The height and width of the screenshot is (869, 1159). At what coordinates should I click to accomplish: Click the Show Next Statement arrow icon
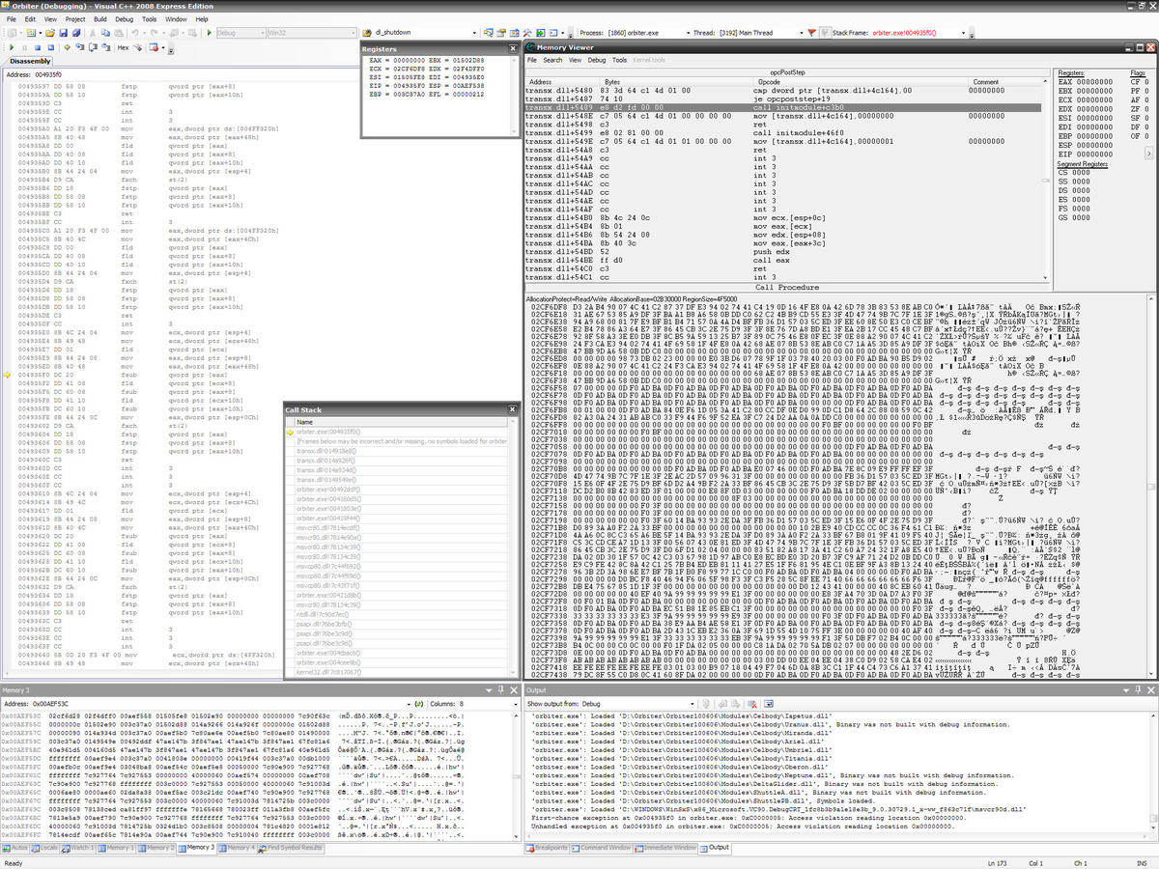click(x=67, y=47)
